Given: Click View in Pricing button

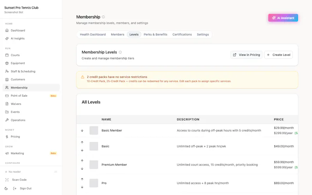Looking at the screenshot, I should pos(246,55).
